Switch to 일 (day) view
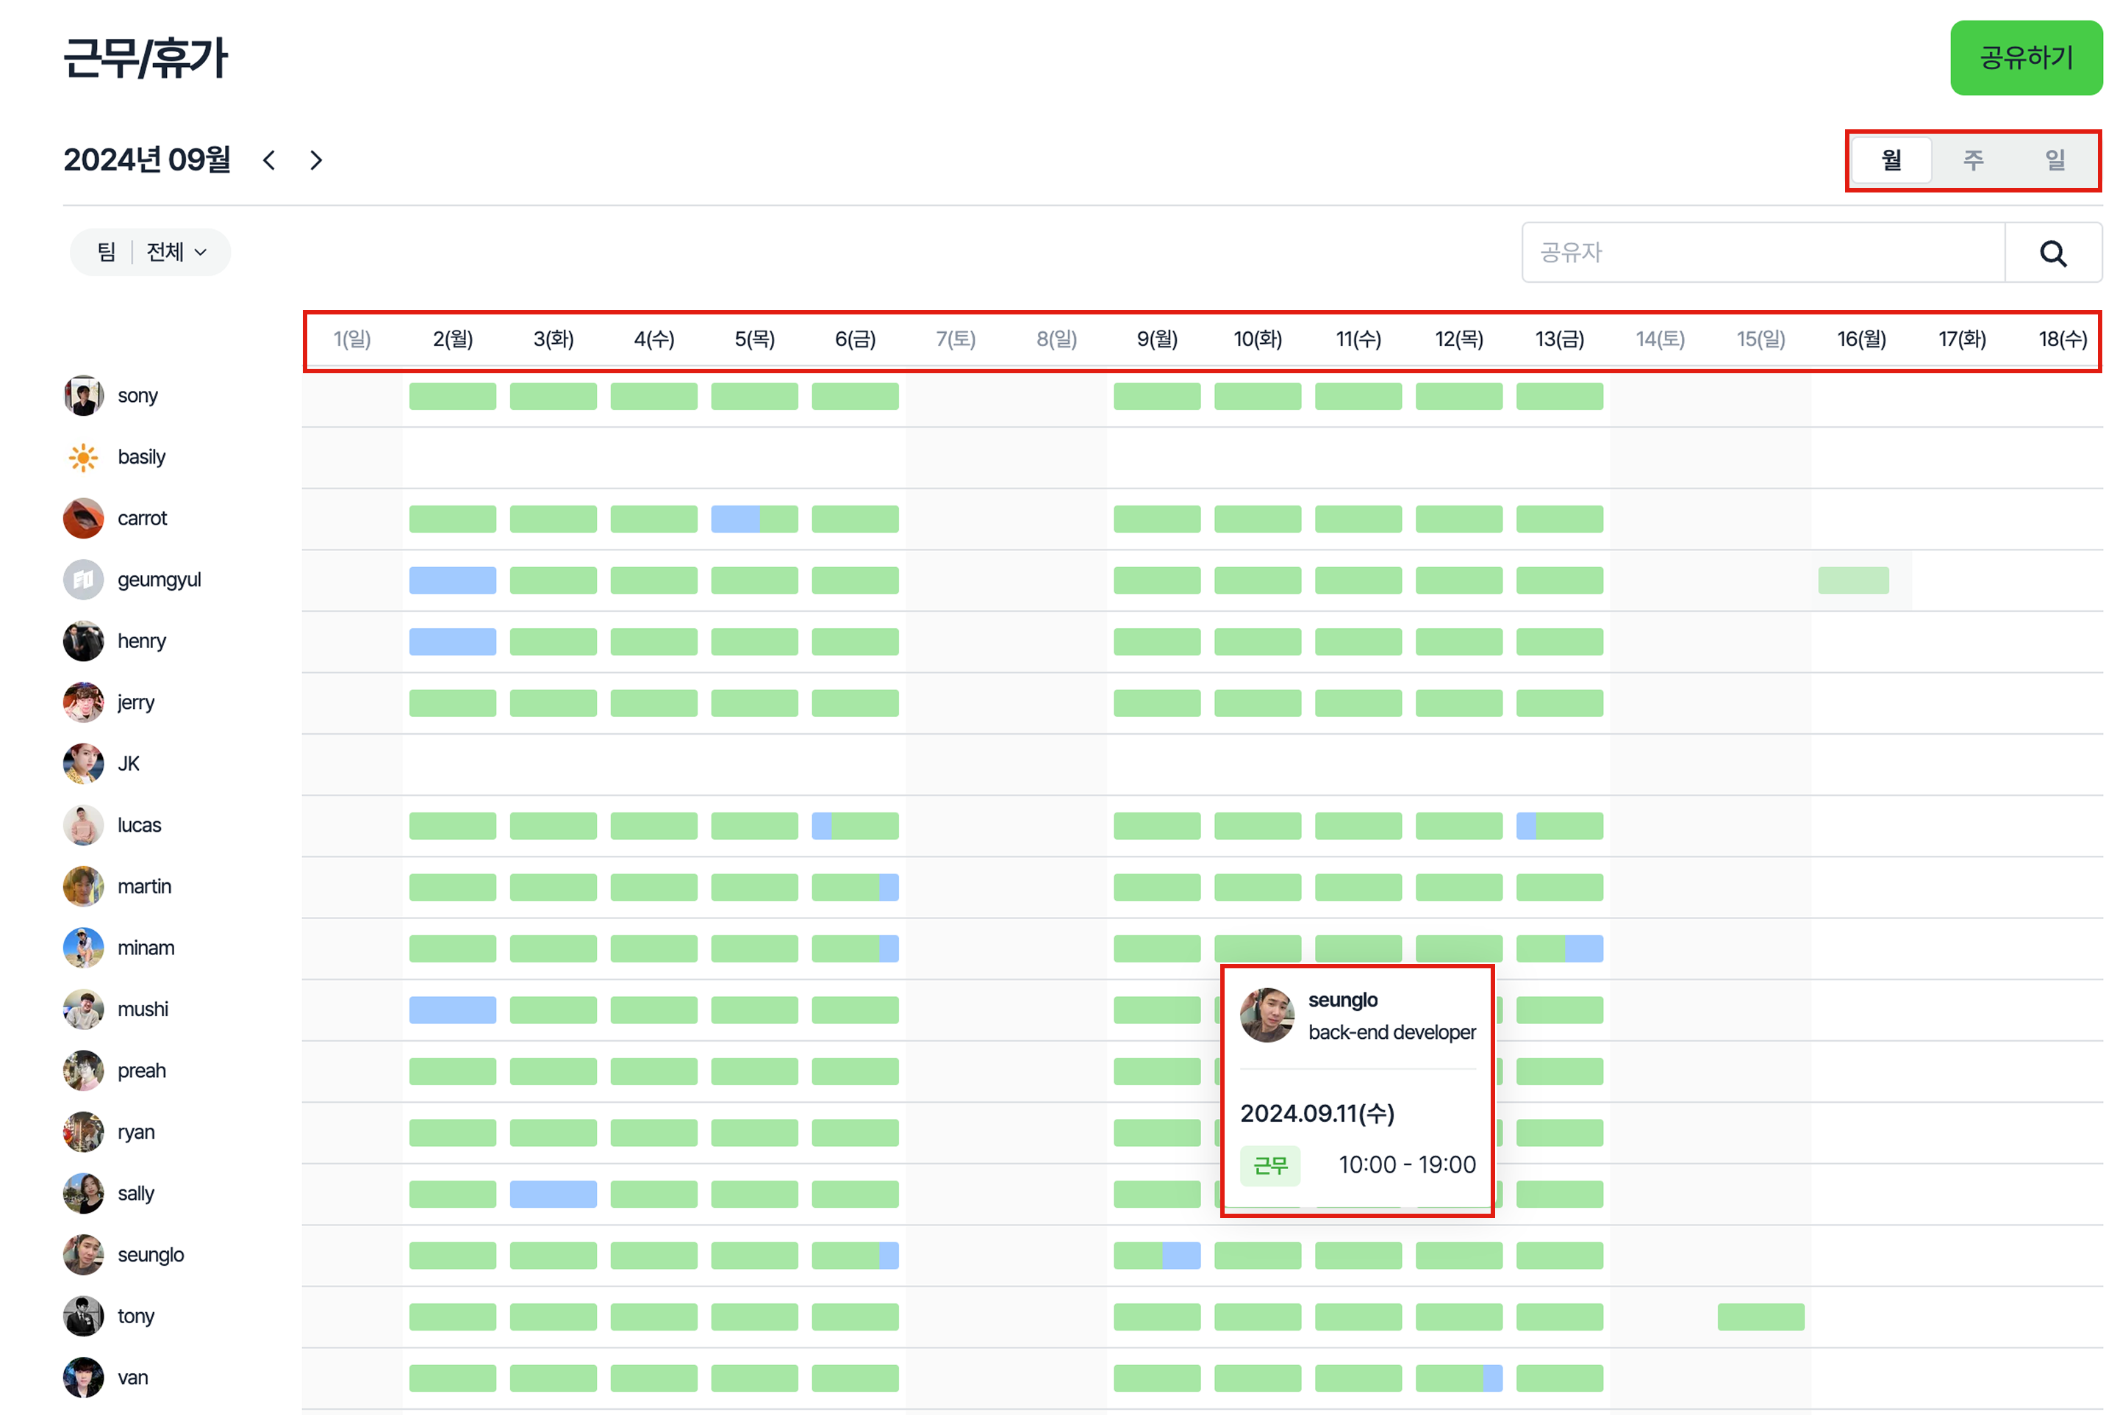2117x1415 pixels. (2055, 161)
